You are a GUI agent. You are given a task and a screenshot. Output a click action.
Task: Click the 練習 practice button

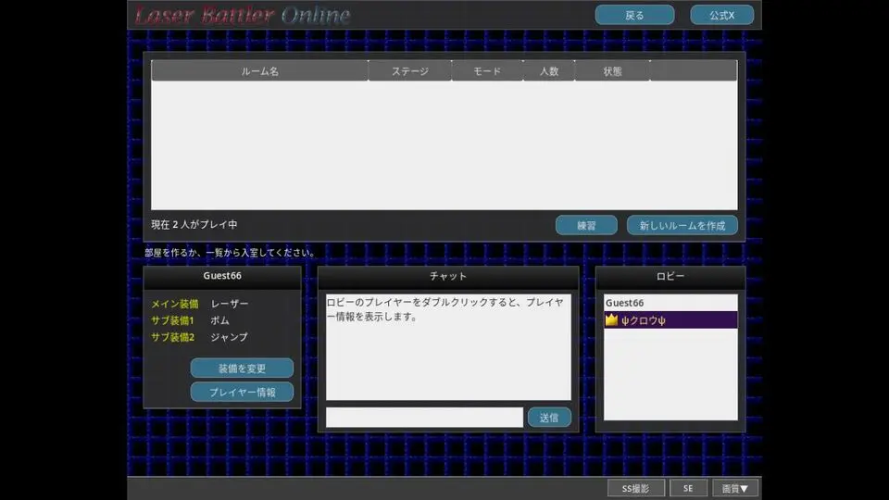pos(586,225)
